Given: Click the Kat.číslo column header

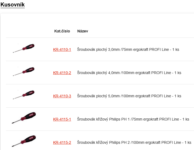Looking at the screenshot, I should coord(62,31).
